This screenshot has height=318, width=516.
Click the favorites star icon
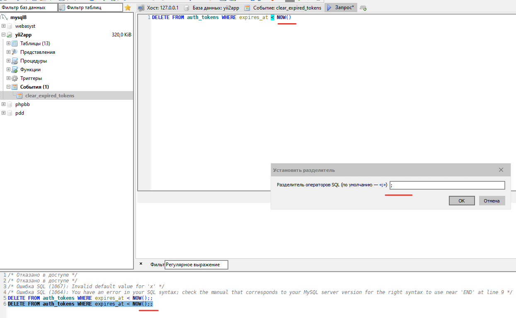tap(128, 8)
